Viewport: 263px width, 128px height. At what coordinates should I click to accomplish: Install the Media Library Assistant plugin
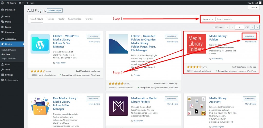[x=250, y=99]
